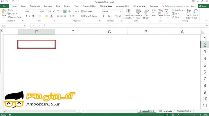Screen dimensions: 209x116
Task: Click the Clear button in Editing
Action: pyautogui.click(x=176, y=17)
